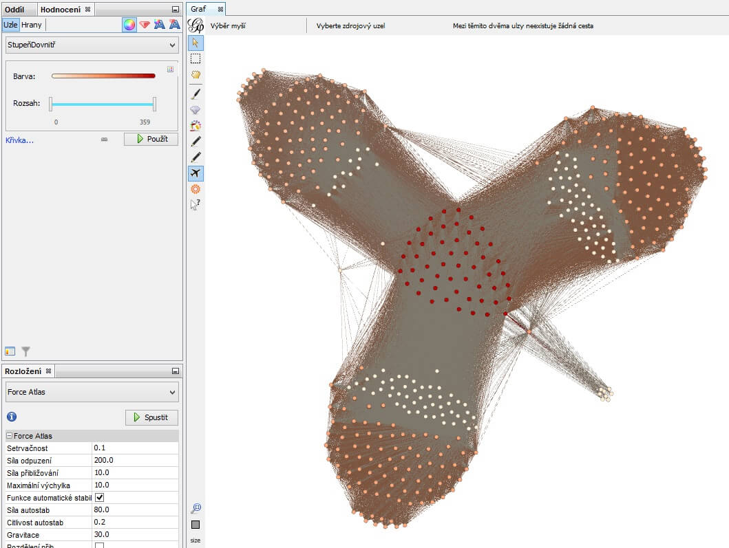
Task: Activate the hand drag tool
Action: (x=196, y=74)
